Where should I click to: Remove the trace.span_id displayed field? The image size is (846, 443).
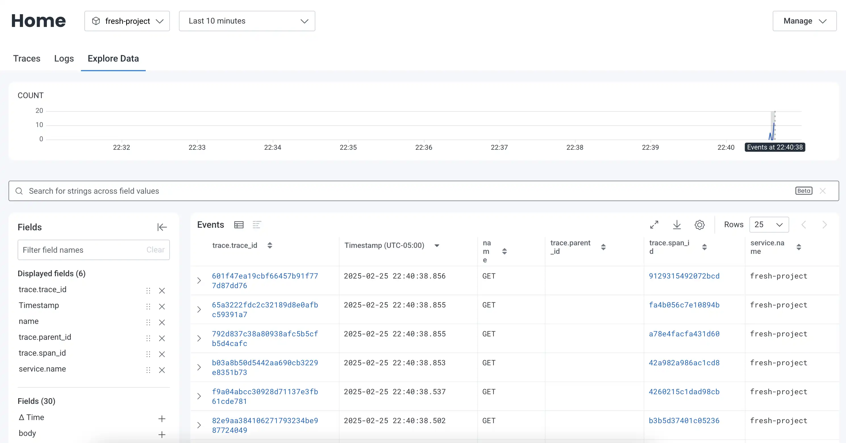pyautogui.click(x=162, y=353)
